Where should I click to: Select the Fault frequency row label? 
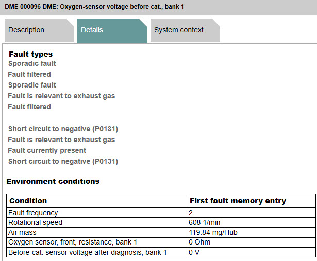click(33, 213)
